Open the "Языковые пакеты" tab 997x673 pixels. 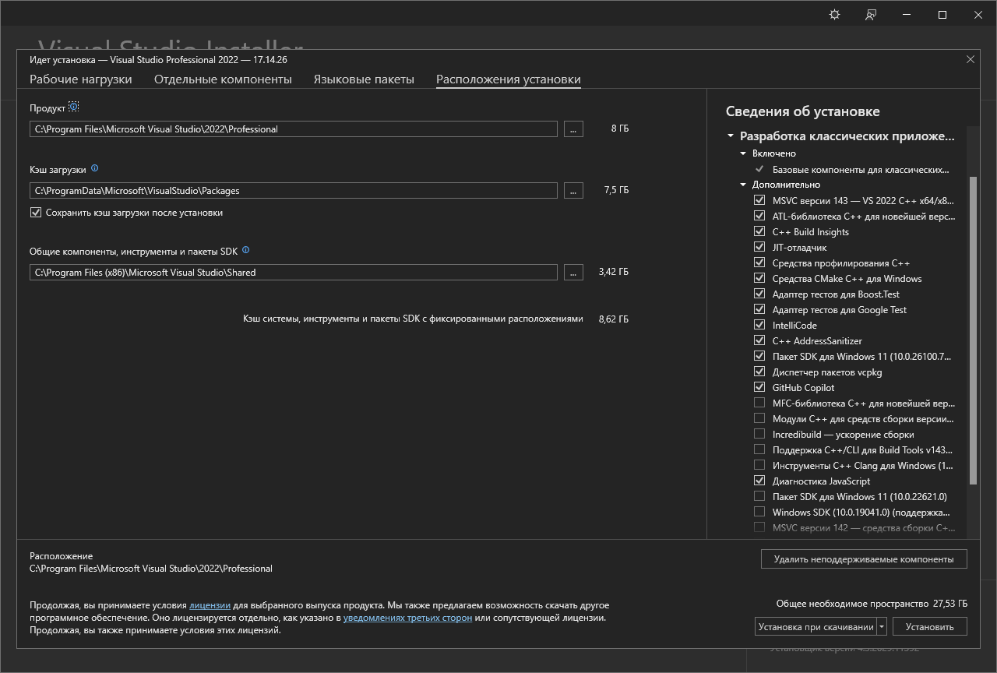click(x=364, y=79)
